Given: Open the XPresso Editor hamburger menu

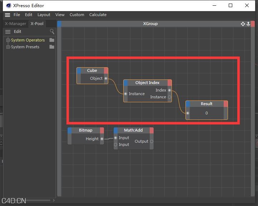Looking at the screenshot, I should pyautogui.click(x=8, y=15).
